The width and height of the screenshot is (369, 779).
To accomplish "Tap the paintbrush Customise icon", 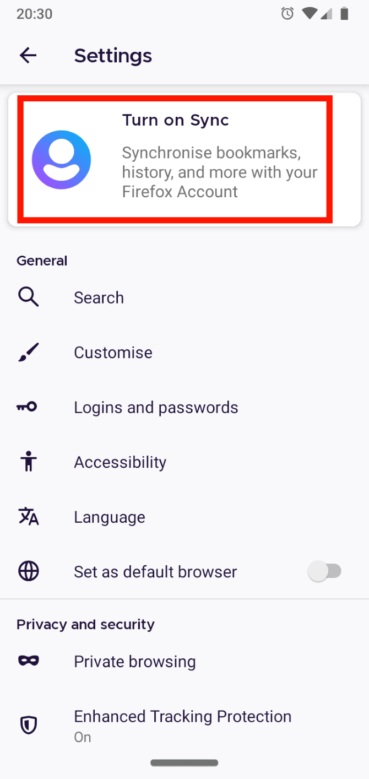I will (x=28, y=353).
